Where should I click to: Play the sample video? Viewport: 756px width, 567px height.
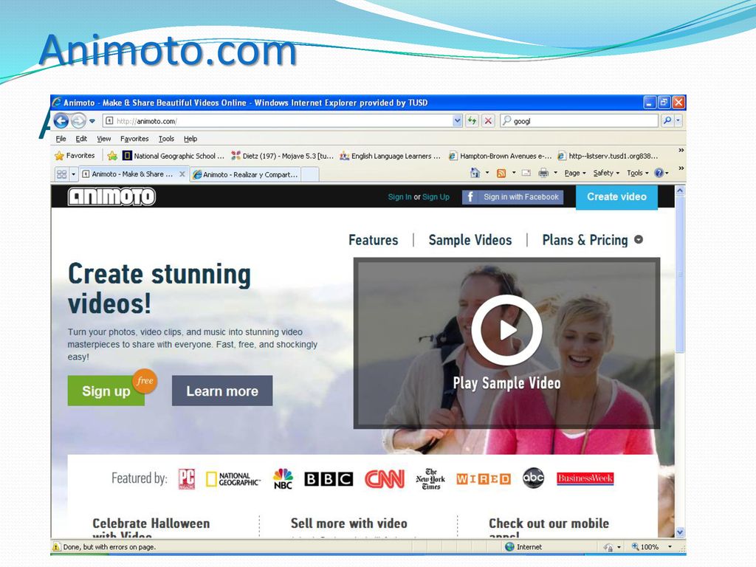(x=506, y=331)
